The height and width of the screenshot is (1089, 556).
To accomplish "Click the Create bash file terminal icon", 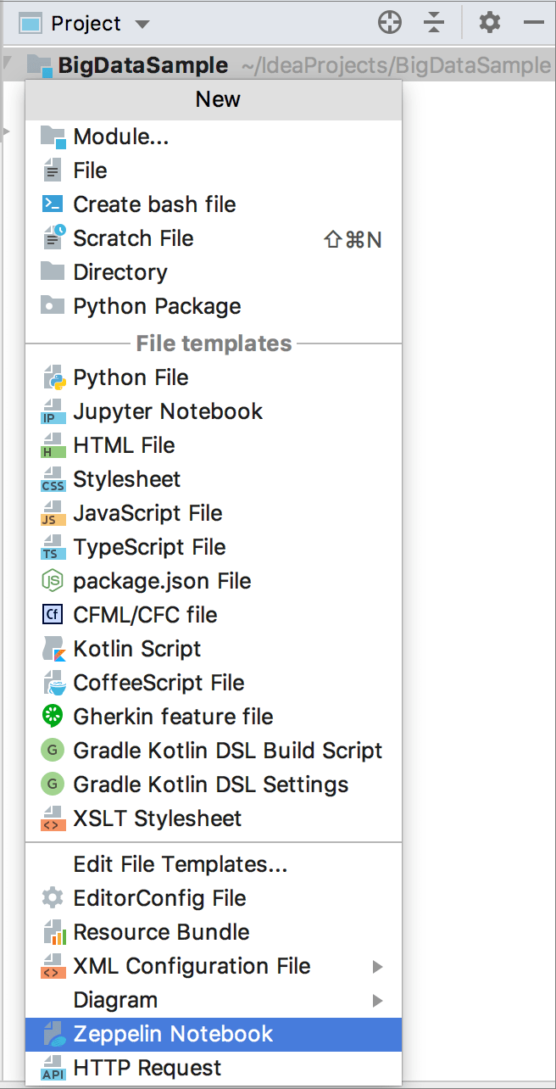I will (53, 204).
